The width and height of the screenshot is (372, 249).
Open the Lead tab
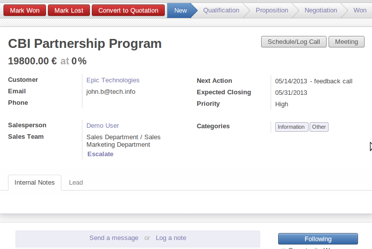coord(76,183)
